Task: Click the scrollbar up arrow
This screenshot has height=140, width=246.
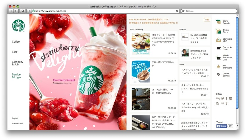Action: 237,16
